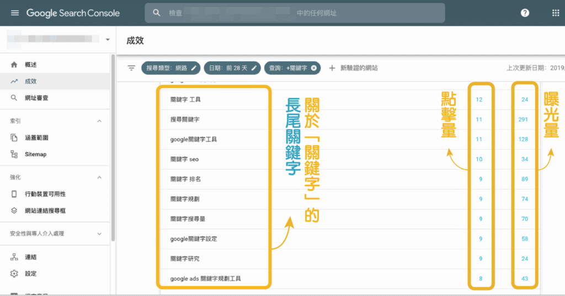The width and height of the screenshot is (565, 296).
Task: Edit the 日期: 前 28 天 filter chip
Action: [x=232, y=68]
